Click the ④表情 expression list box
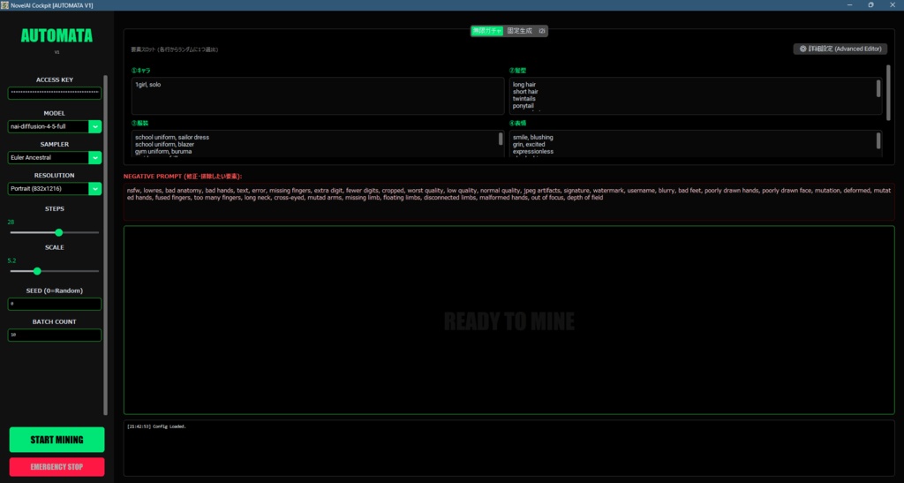Image resolution: width=904 pixels, height=483 pixels. (696, 144)
